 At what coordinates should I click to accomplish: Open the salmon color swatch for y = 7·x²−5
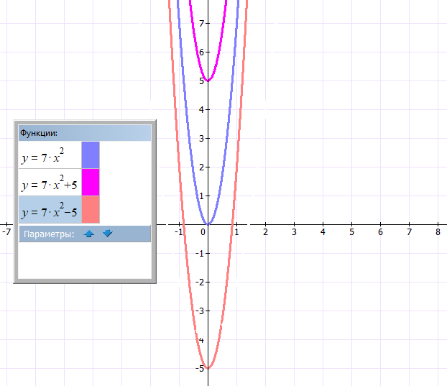click(91, 210)
